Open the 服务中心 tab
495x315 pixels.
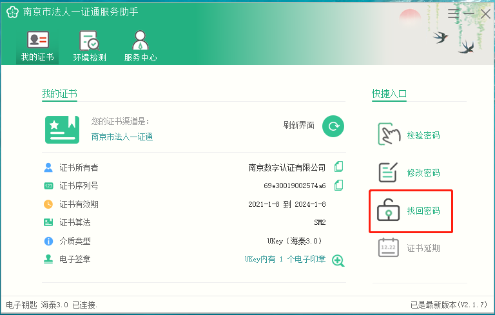tap(140, 46)
